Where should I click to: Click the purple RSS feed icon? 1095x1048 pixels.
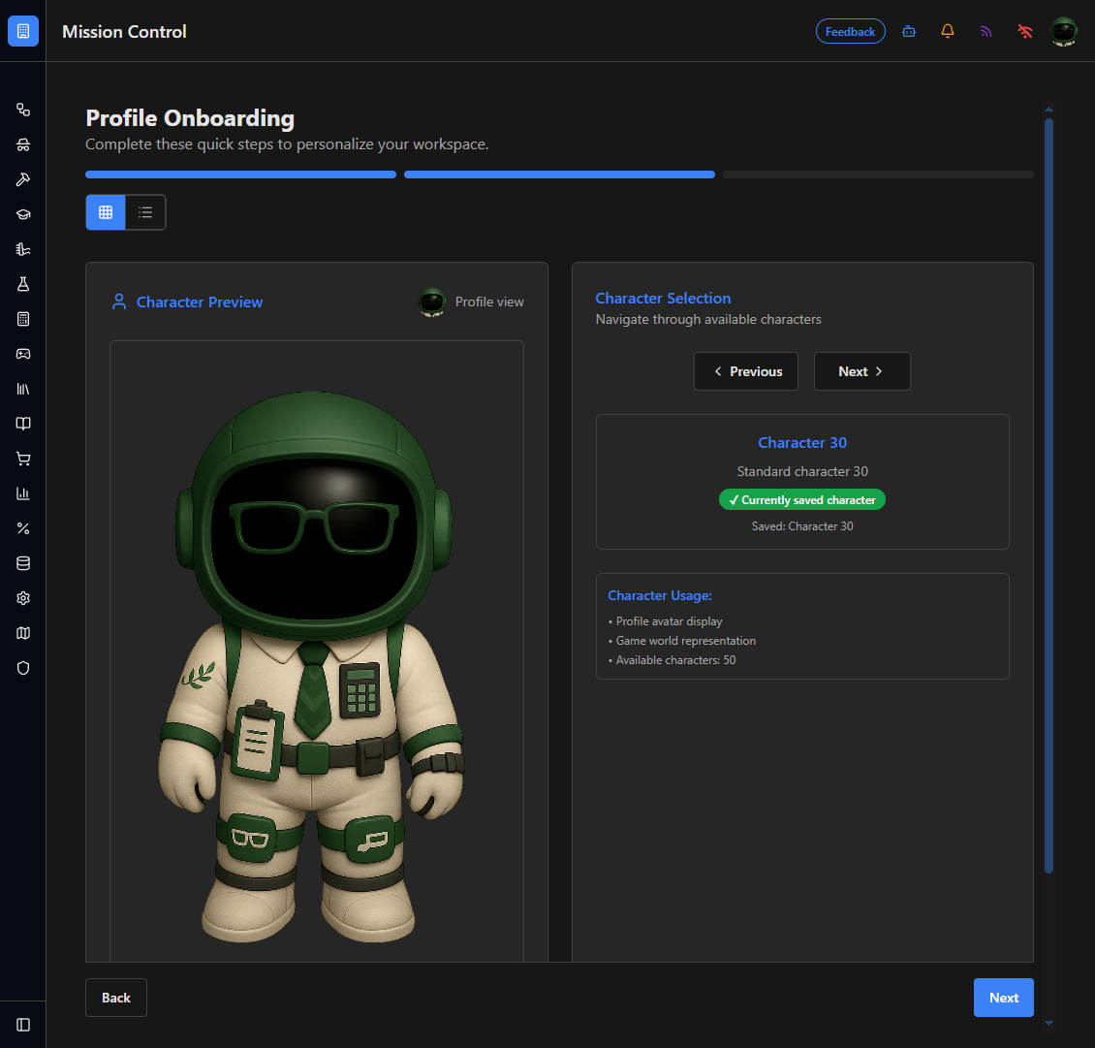[x=986, y=31]
